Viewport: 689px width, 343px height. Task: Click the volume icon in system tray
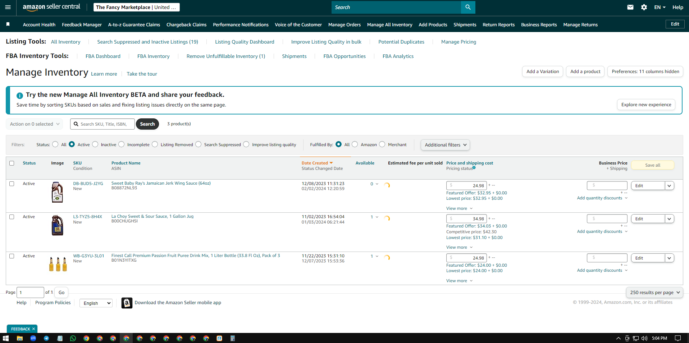click(x=644, y=338)
